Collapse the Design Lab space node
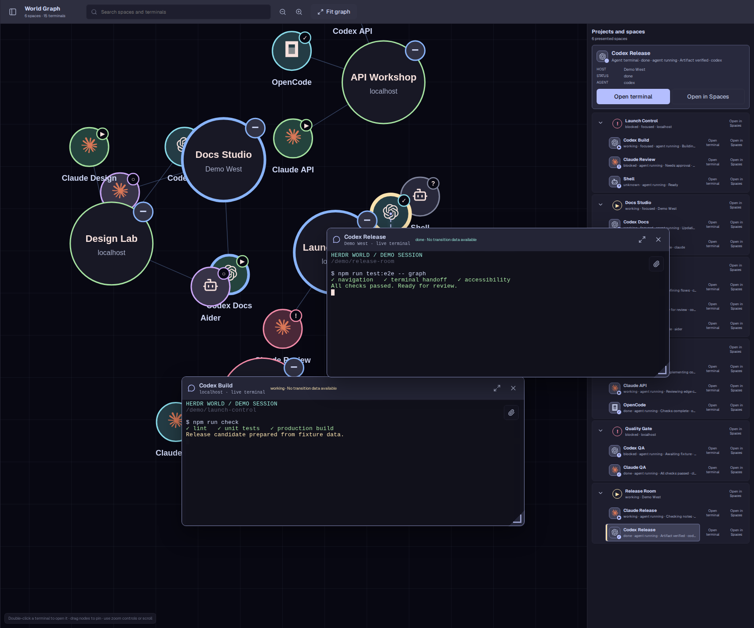 click(143, 212)
